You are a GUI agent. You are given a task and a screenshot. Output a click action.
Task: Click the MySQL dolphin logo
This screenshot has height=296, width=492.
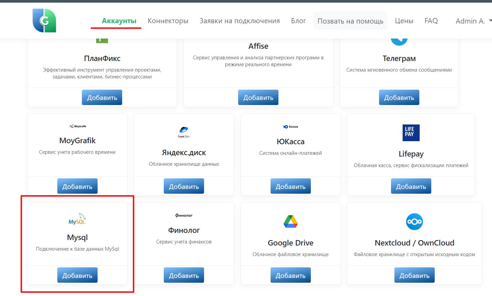tap(77, 219)
